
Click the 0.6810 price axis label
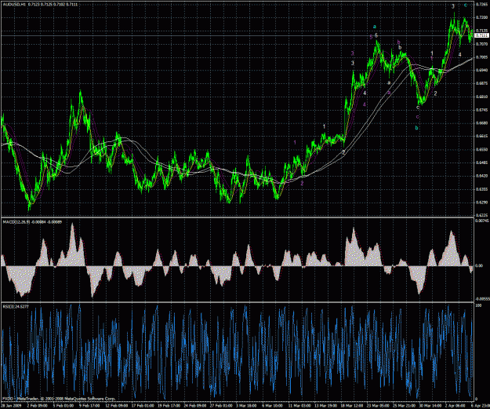pyautogui.click(x=481, y=97)
